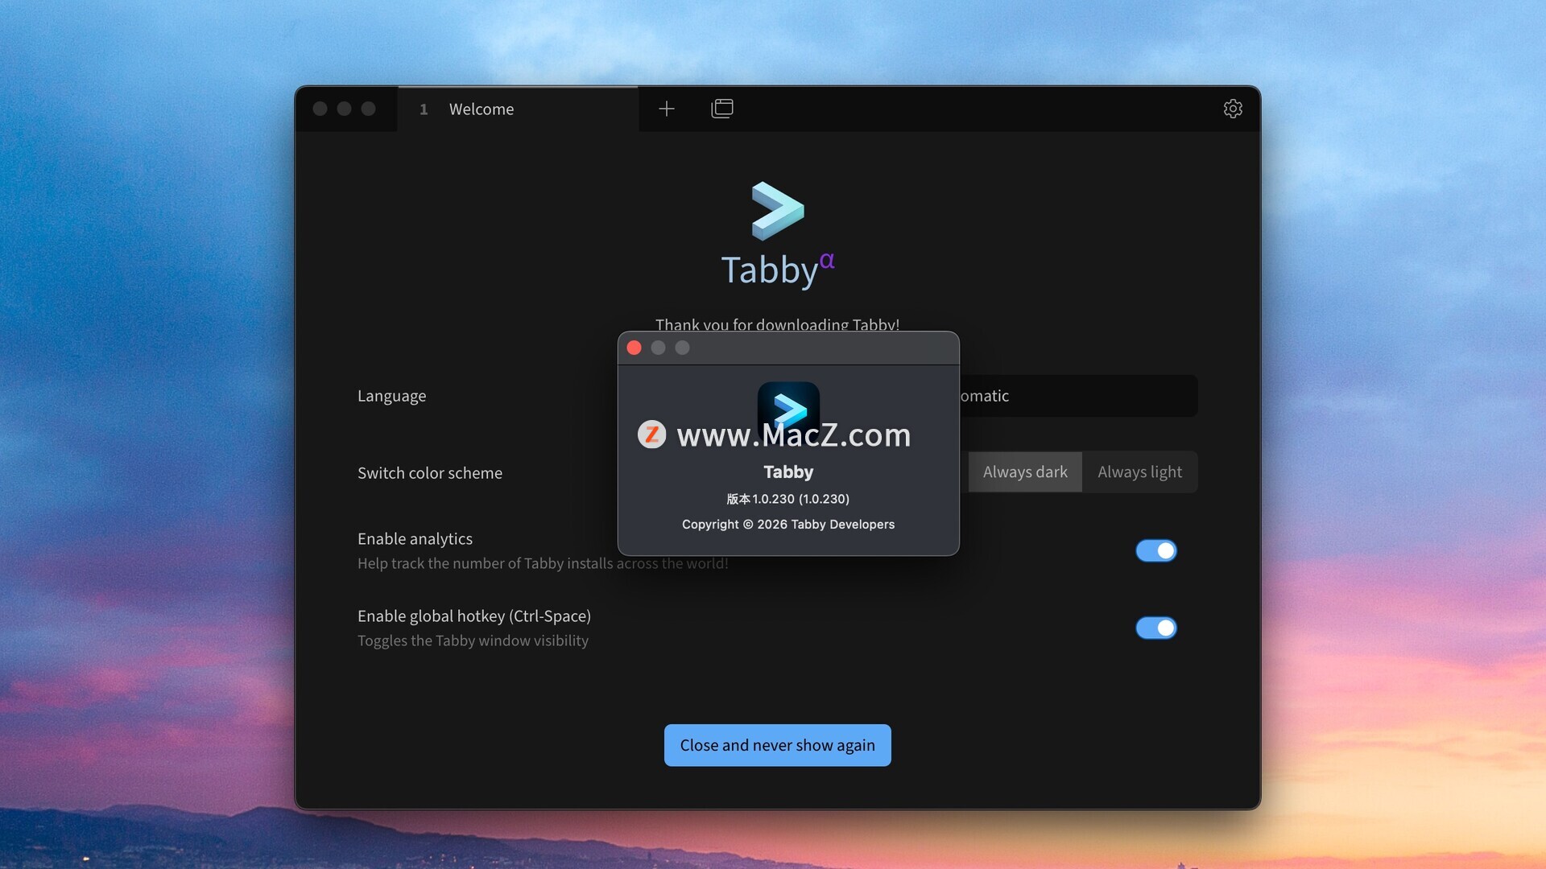The image size is (1546, 869).
Task: Open the profiles and connections window icon
Action: [x=722, y=109]
